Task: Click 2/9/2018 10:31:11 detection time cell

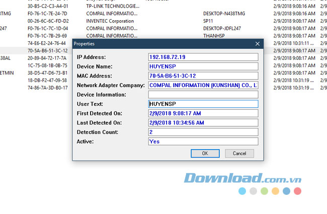Action: (294, 43)
